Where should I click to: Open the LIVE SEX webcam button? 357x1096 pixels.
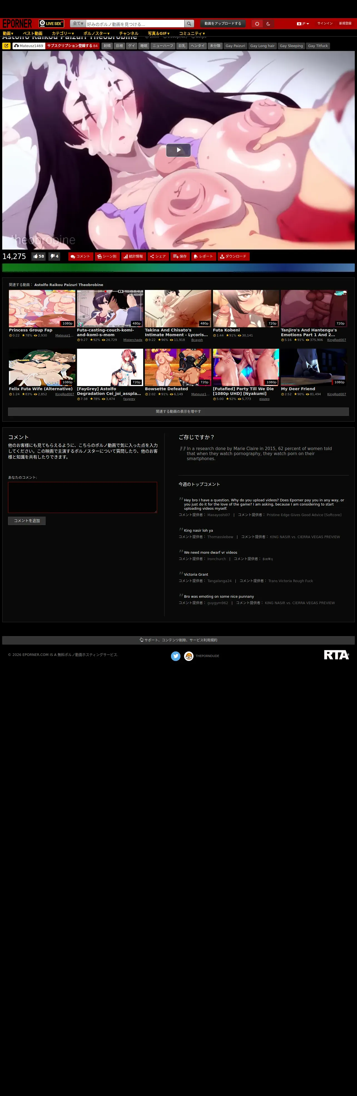(51, 23)
